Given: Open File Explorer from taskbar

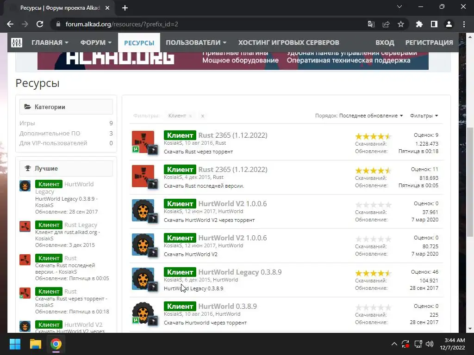Looking at the screenshot, I should [35, 344].
